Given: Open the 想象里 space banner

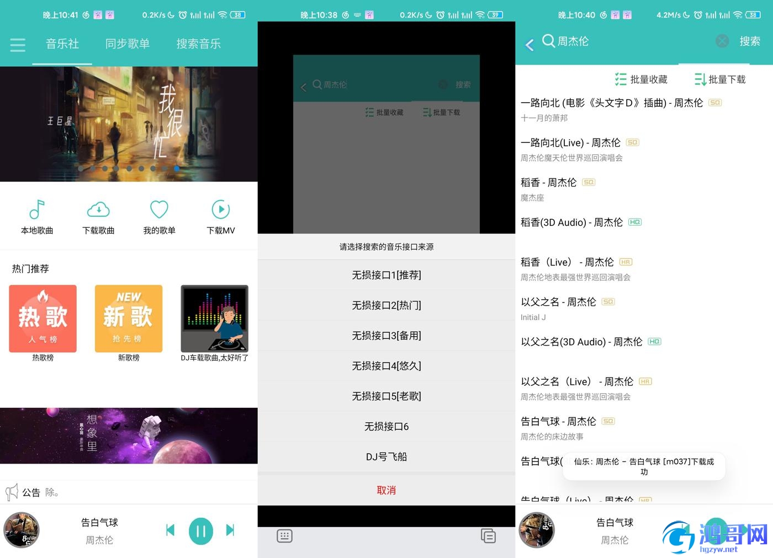Looking at the screenshot, I should pyautogui.click(x=129, y=435).
